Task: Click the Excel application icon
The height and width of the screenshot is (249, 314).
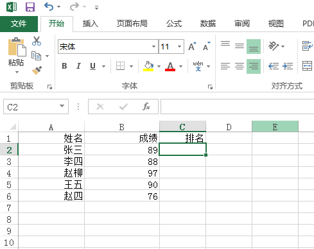Action: (x=12, y=7)
